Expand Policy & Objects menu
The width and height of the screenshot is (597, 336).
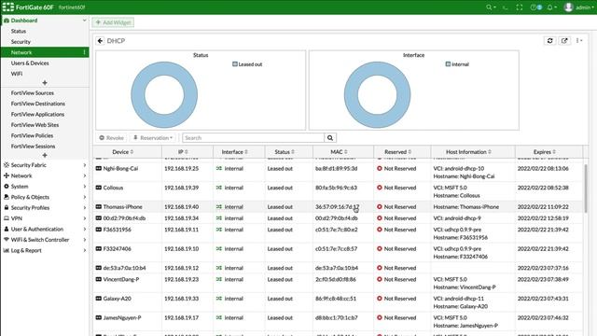[45, 197]
